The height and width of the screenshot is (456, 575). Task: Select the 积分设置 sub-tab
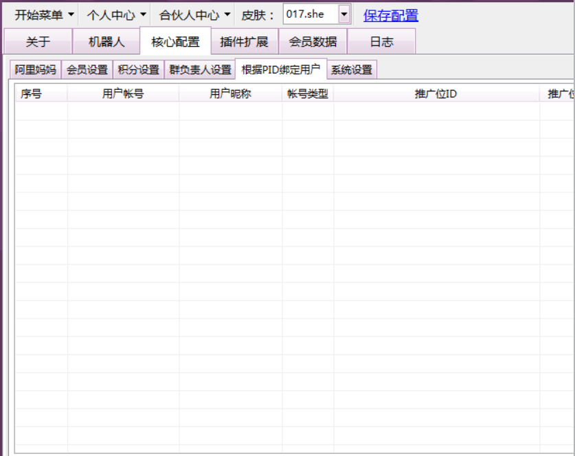pos(138,70)
